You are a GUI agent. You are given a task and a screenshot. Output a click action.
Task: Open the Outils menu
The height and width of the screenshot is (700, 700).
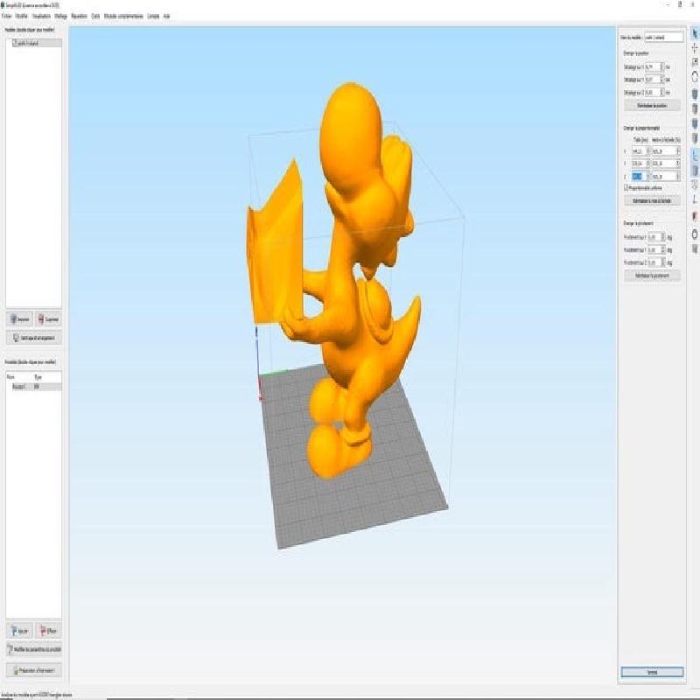[x=95, y=16]
